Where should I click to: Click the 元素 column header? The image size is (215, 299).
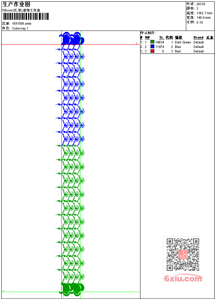[x=210, y=38]
